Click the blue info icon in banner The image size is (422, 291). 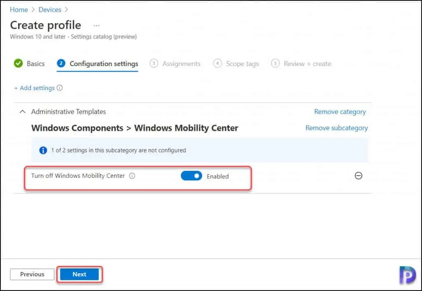point(43,150)
